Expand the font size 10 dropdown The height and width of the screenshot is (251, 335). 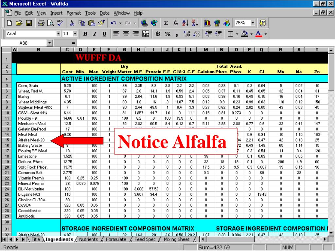pos(75,34)
